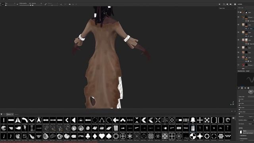Hide the top folder layer
This screenshot has width=254, height=143.
238,12
